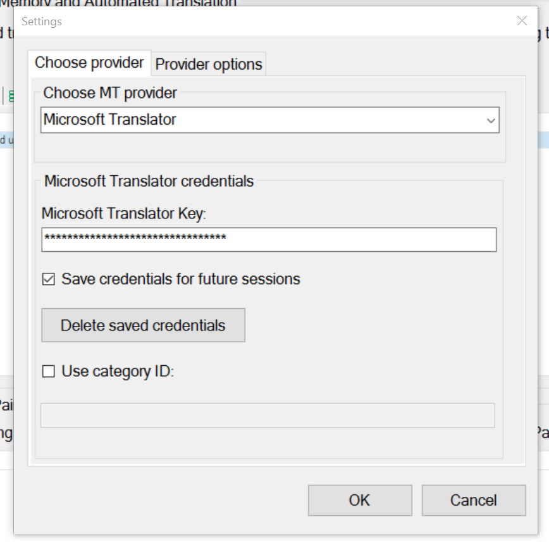Open the Choose MT provider combo box
The width and height of the screenshot is (549, 543).
pyautogui.click(x=270, y=120)
